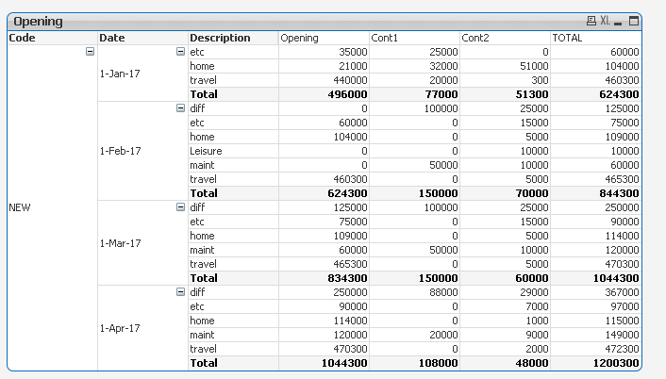Screen dimensions: 666x379
Task: Click the Code column header
Action: pos(52,38)
